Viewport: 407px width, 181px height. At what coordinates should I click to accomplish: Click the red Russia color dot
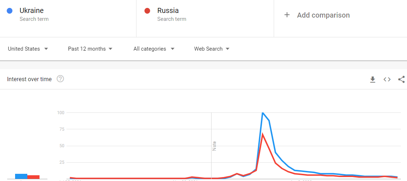(147, 11)
